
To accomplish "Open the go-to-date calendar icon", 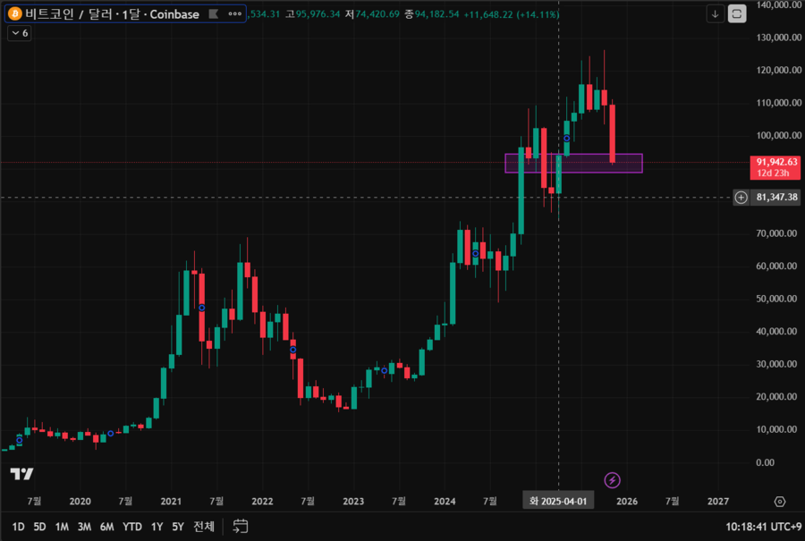I will point(241,526).
